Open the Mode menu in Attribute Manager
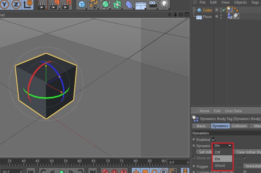 (205, 111)
